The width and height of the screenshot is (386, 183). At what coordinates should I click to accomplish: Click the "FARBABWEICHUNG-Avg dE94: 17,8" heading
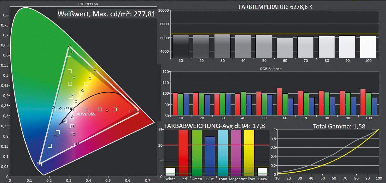214,126
